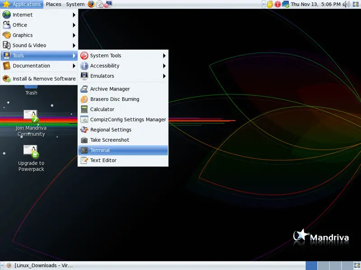Launch Take Screenshot tool
The height and width of the screenshot is (270, 361).
[x=123, y=140]
